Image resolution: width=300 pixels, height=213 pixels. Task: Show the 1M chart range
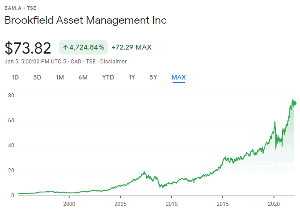coord(60,77)
